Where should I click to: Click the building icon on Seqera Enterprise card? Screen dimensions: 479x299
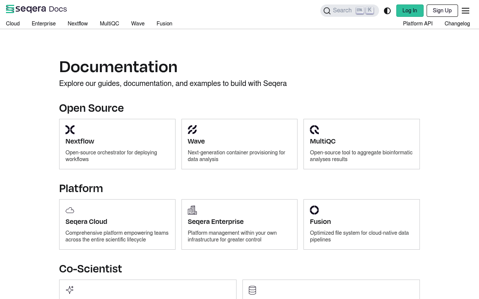pyautogui.click(x=192, y=210)
